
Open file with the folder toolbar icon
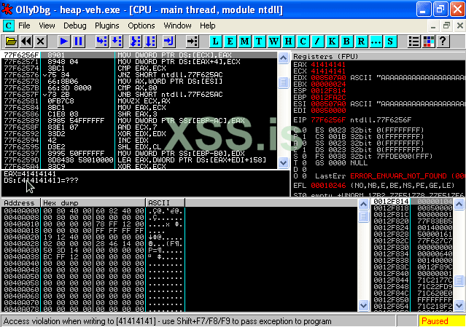[11, 42]
